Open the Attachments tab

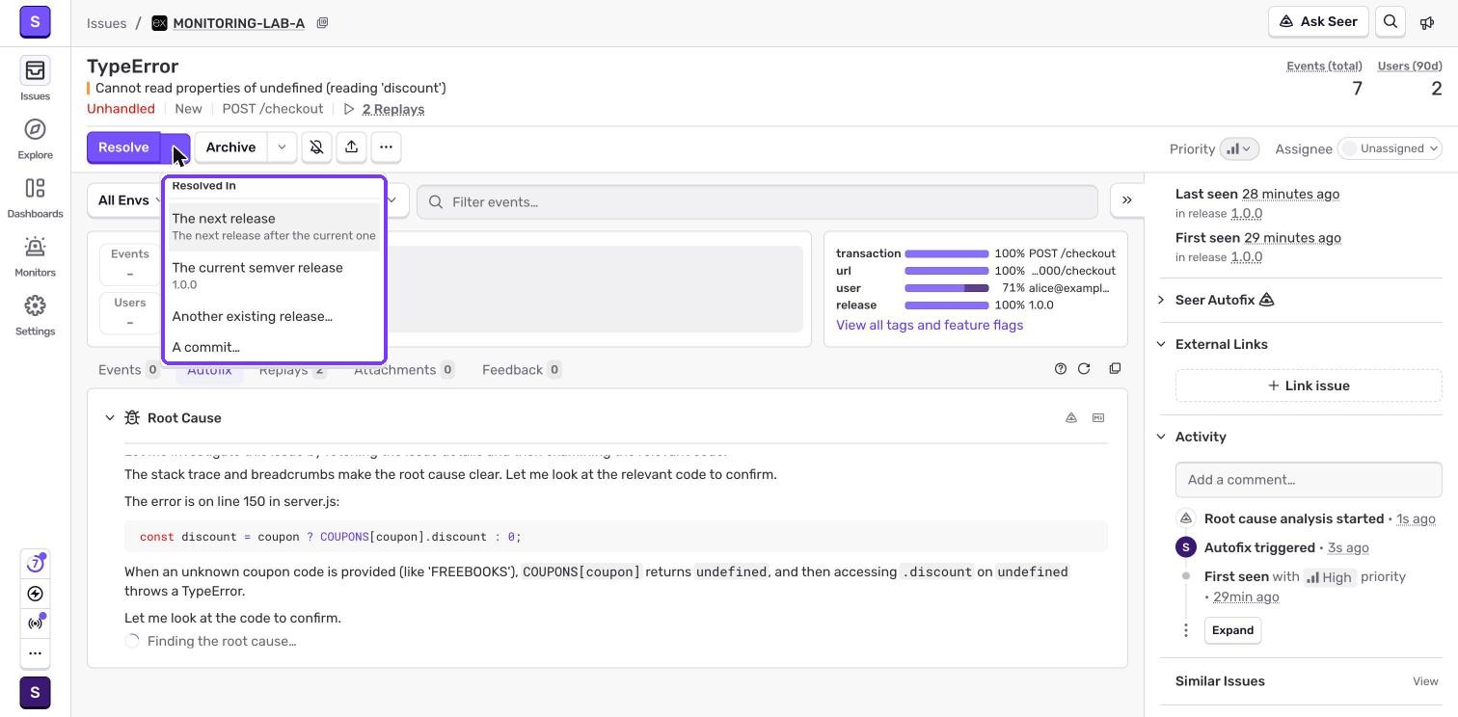click(404, 370)
